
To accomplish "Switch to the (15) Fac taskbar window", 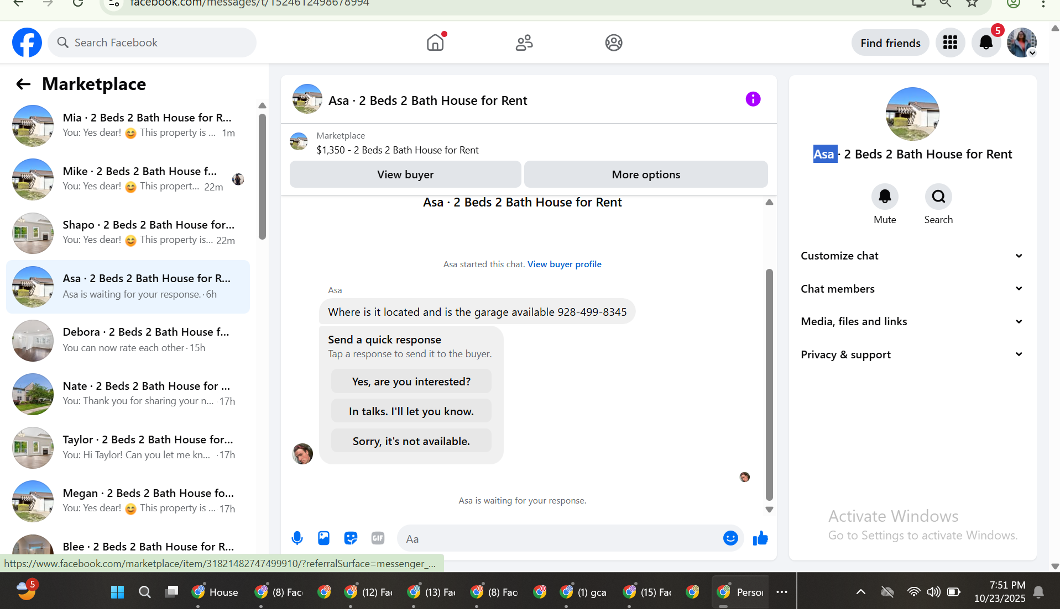I will coord(648,592).
